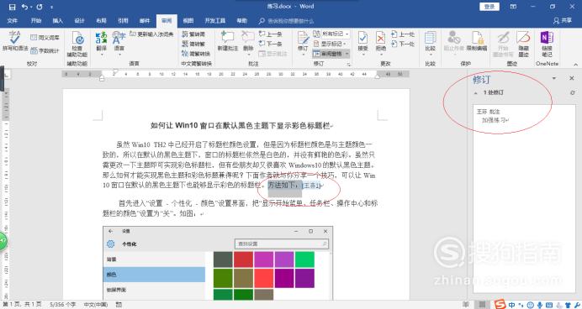Convert Simplified to Traditional (简转繁)
The image size is (582, 309).
point(193,44)
